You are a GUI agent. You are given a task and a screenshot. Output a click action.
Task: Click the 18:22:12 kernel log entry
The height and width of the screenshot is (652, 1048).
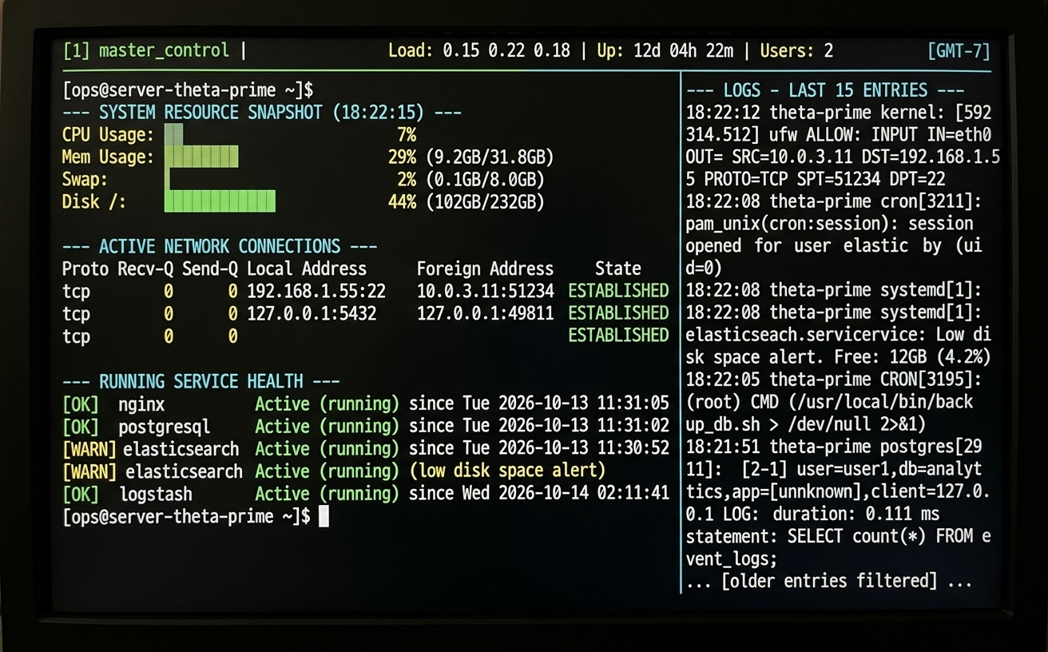click(x=842, y=145)
